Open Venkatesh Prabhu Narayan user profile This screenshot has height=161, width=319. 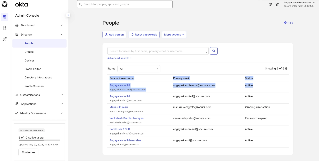click(x=126, y=118)
